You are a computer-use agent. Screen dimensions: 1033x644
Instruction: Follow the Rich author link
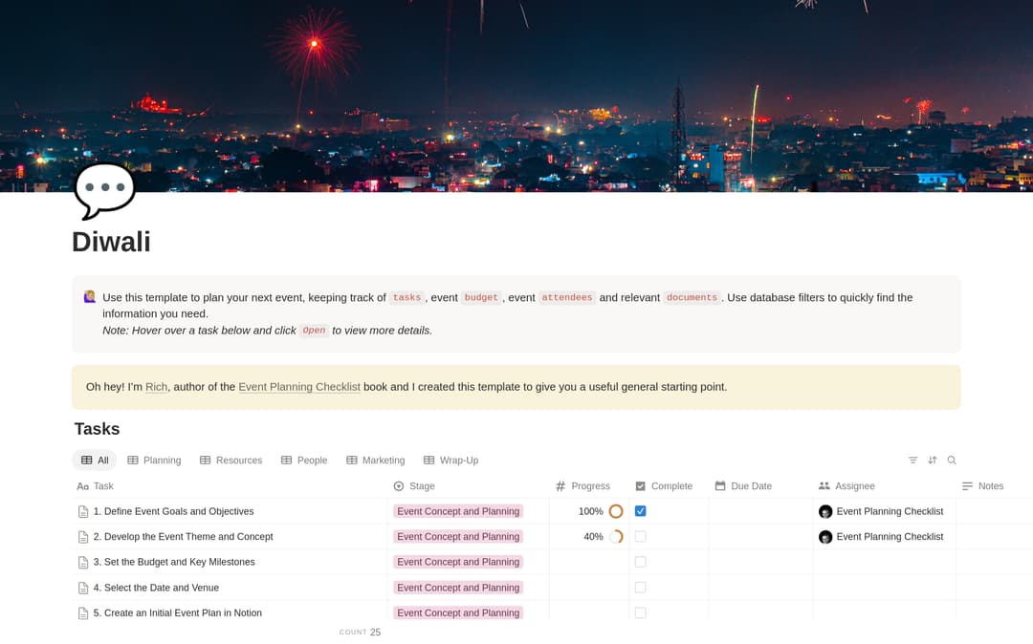(x=156, y=387)
